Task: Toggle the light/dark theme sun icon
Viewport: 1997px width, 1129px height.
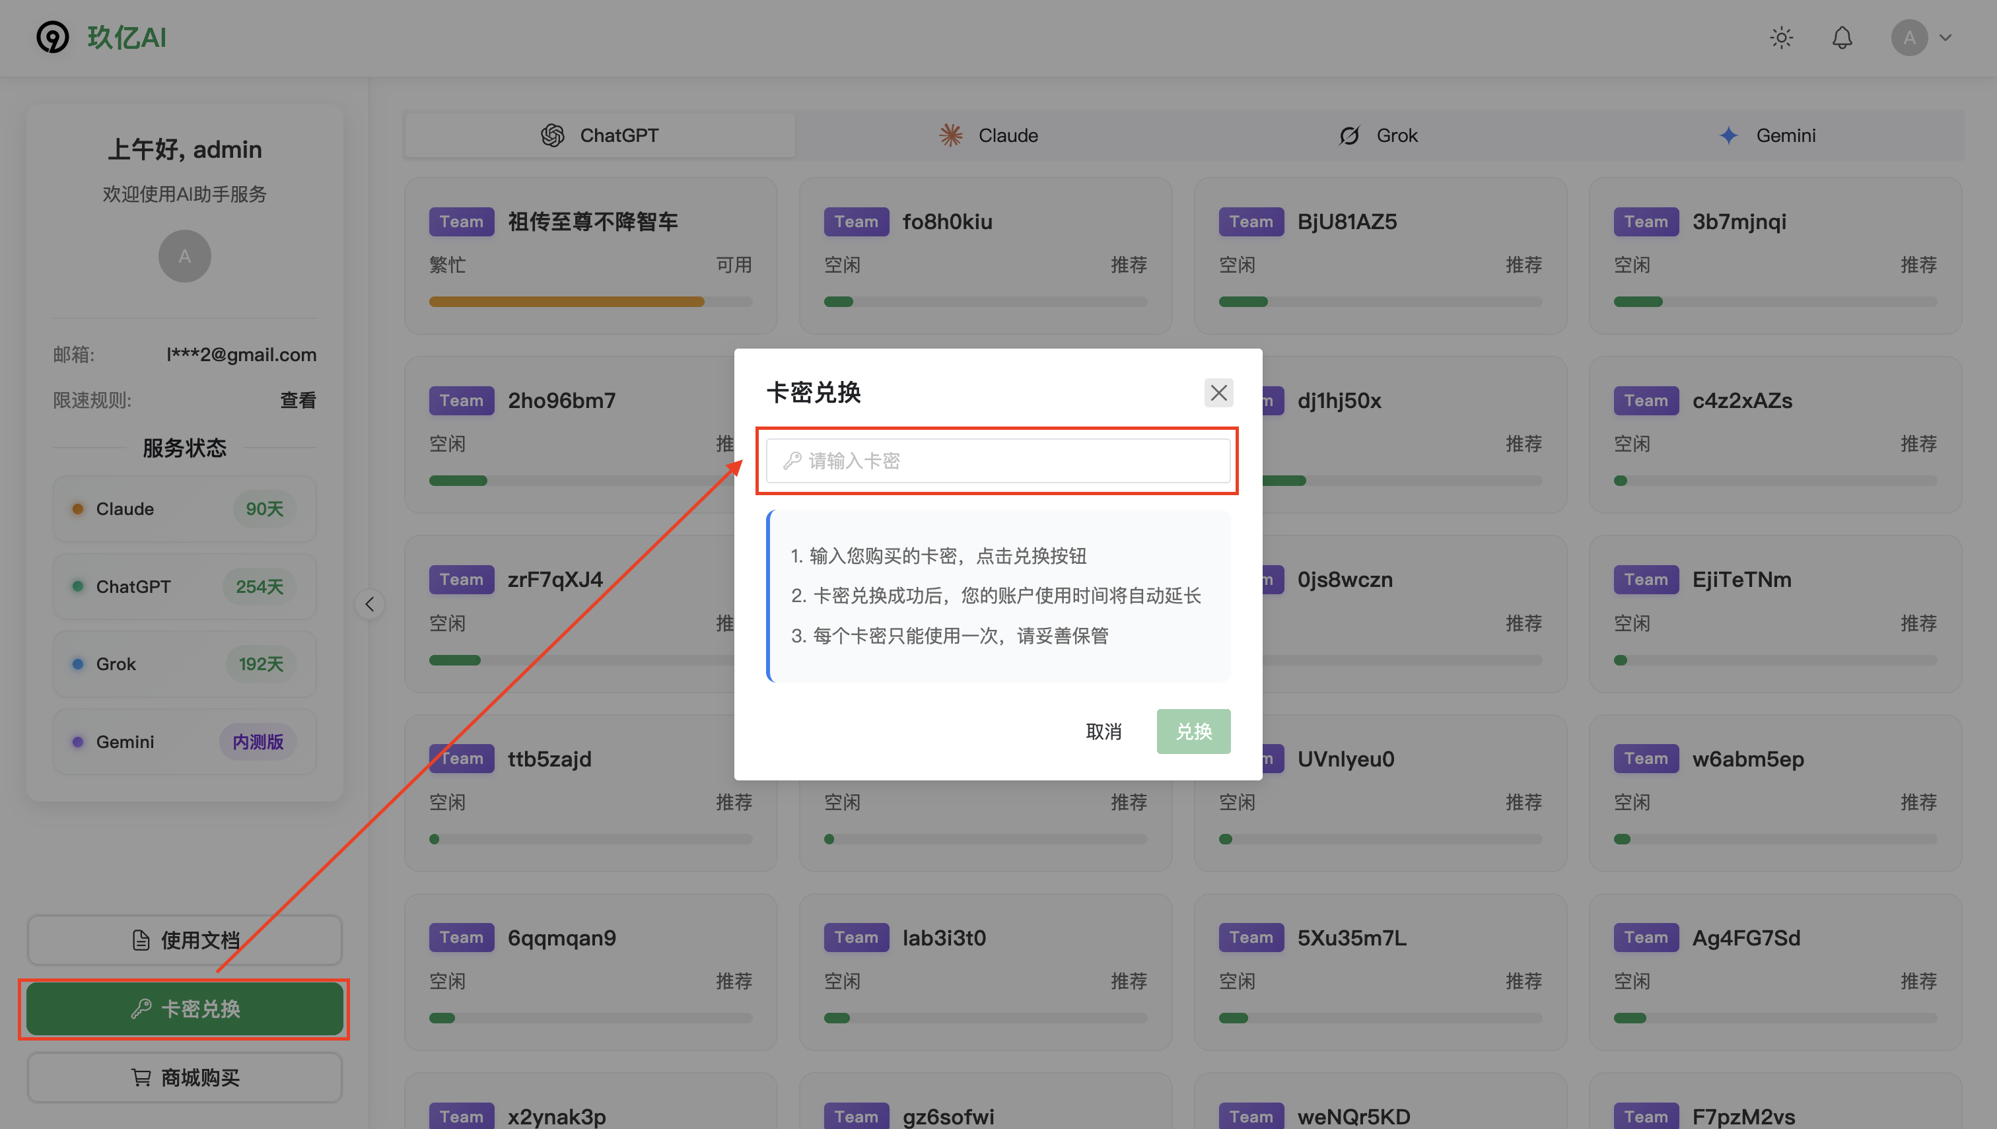Action: click(x=1782, y=37)
